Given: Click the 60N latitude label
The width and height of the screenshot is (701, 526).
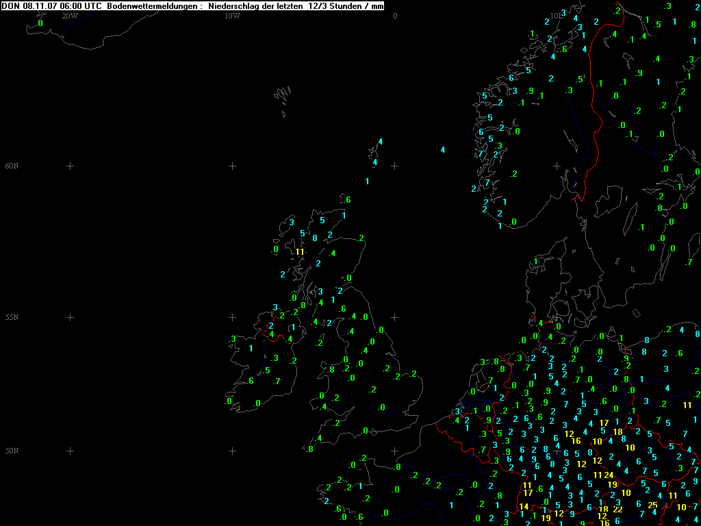Looking at the screenshot, I should pos(12,166).
